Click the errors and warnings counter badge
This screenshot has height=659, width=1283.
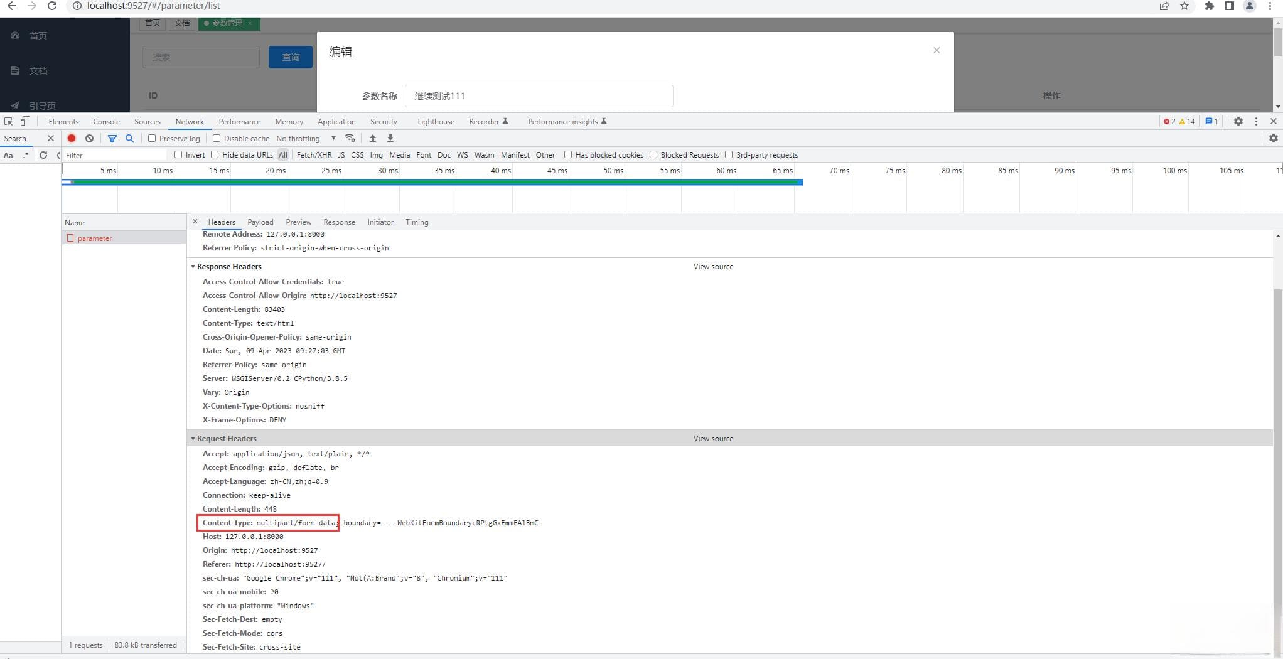[1179, 122]
